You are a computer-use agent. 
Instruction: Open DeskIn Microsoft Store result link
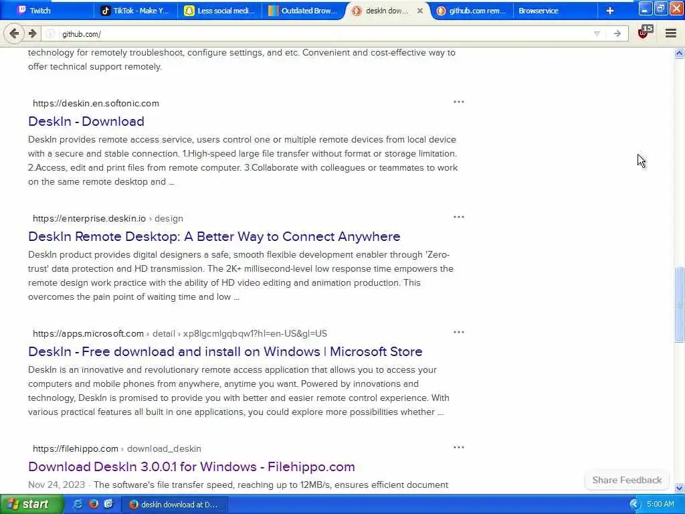pos(225,351)
